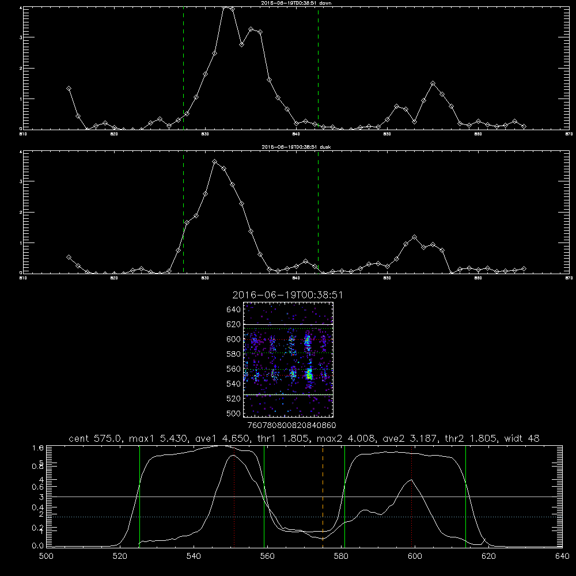Click the x-axis label 640 on the bottom plot

click(x=562, y=556)
